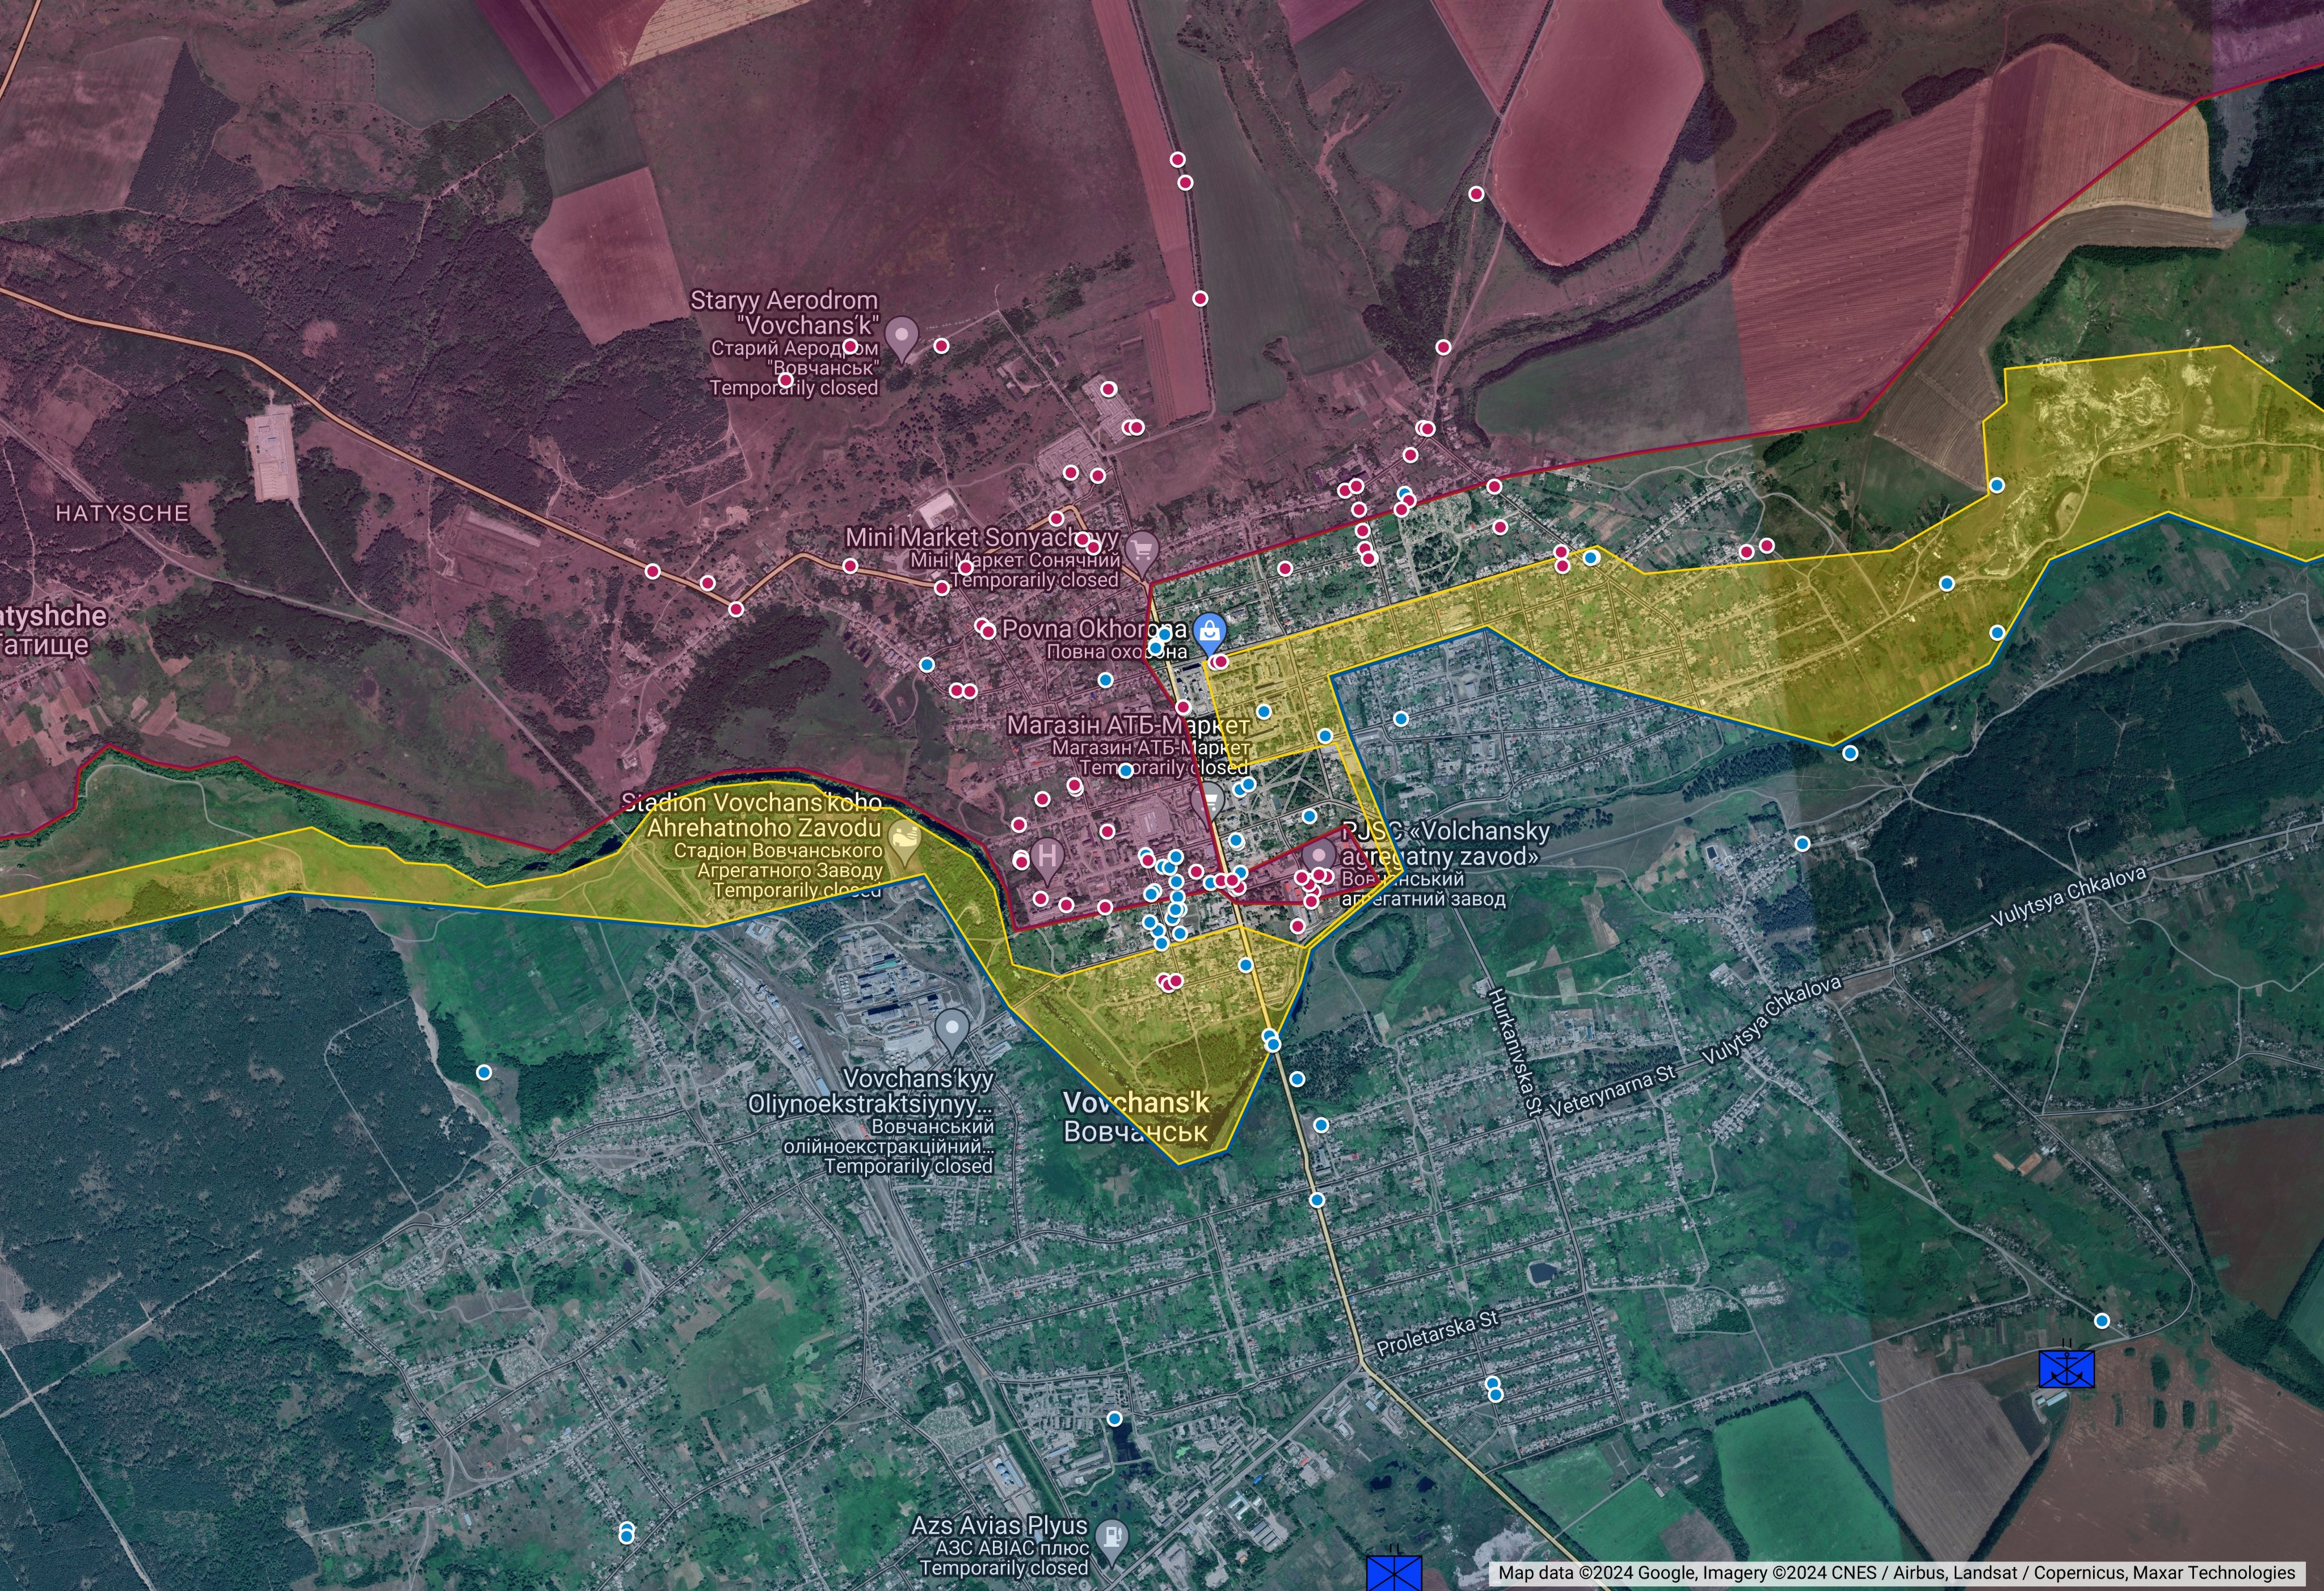Open the Azs Avias Plyus gas station pin
This screenshot has height=1591, width=2324.
tap(1111, 1538)
